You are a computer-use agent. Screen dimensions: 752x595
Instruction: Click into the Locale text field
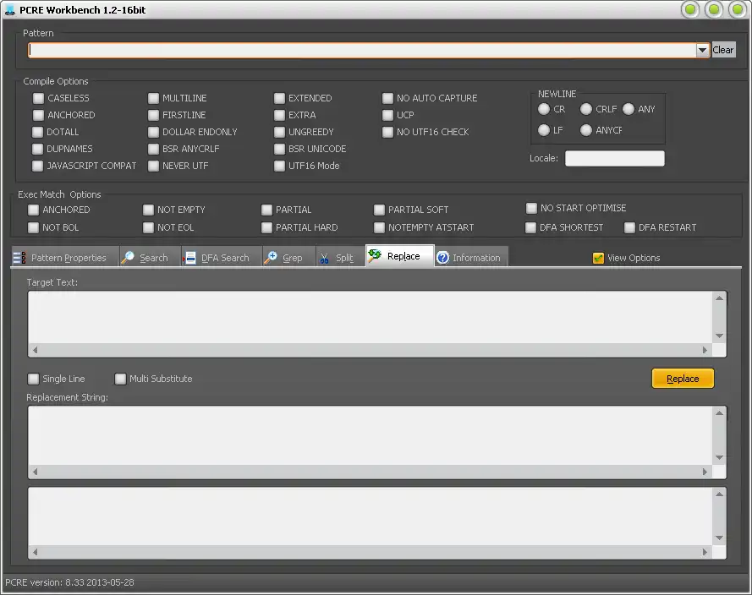(615, 159)
